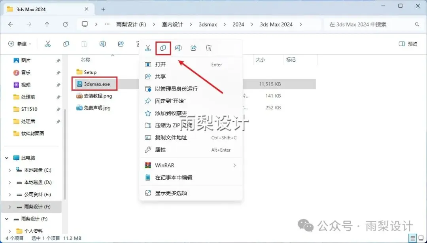Expand 公司资料 (E:) in navigation tree
This screenshot has height=243, width=427.
[x=10, y=195]
